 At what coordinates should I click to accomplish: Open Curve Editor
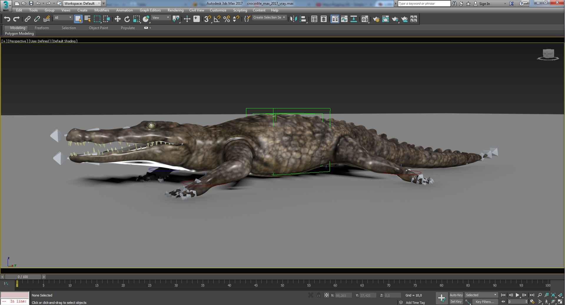pos(344,19)
